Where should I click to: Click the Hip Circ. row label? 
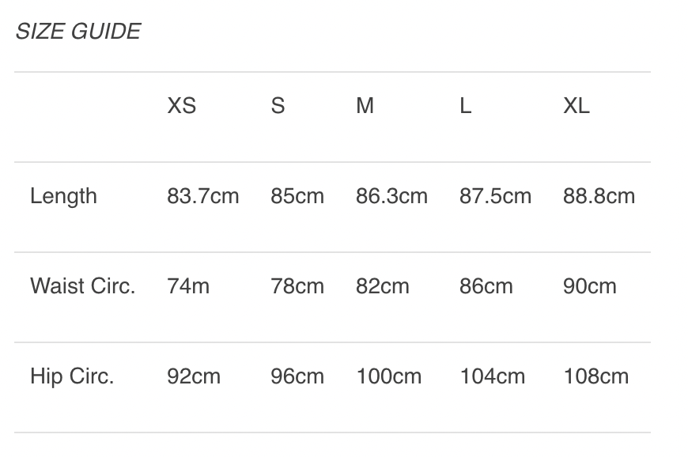72,376
